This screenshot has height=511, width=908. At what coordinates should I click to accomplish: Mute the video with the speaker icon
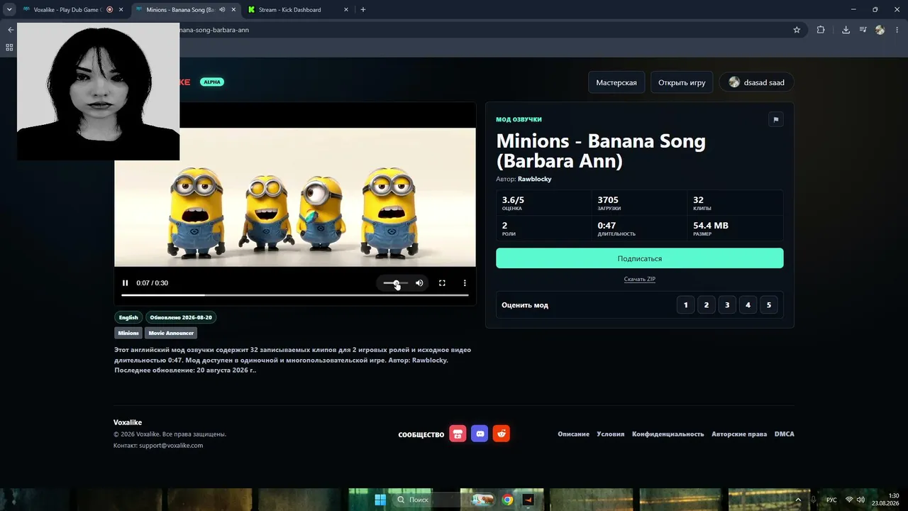pyautogui.click(x=419, y=283)
